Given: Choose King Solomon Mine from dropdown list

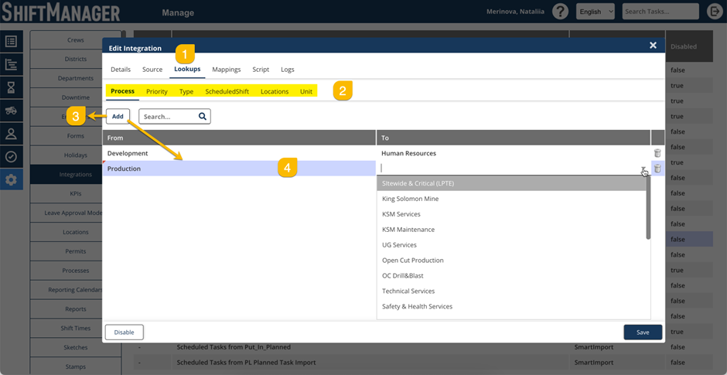Looking at the screenshot, I should point(410,199).
